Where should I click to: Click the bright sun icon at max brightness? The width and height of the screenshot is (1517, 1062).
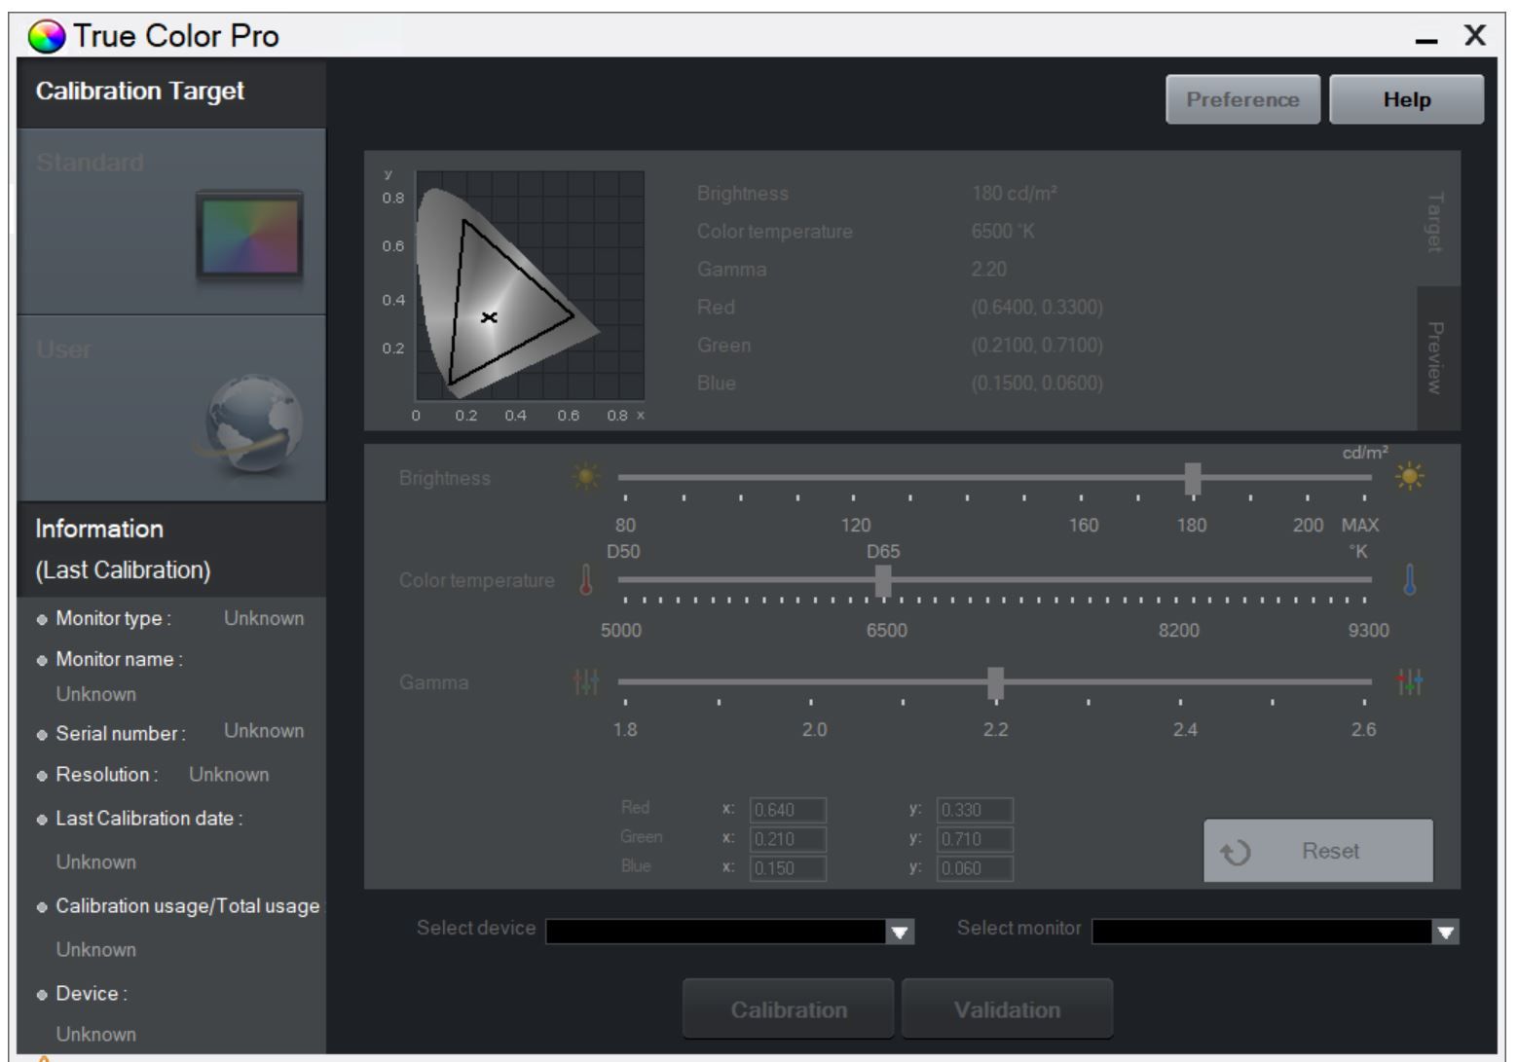(1408, 477)
